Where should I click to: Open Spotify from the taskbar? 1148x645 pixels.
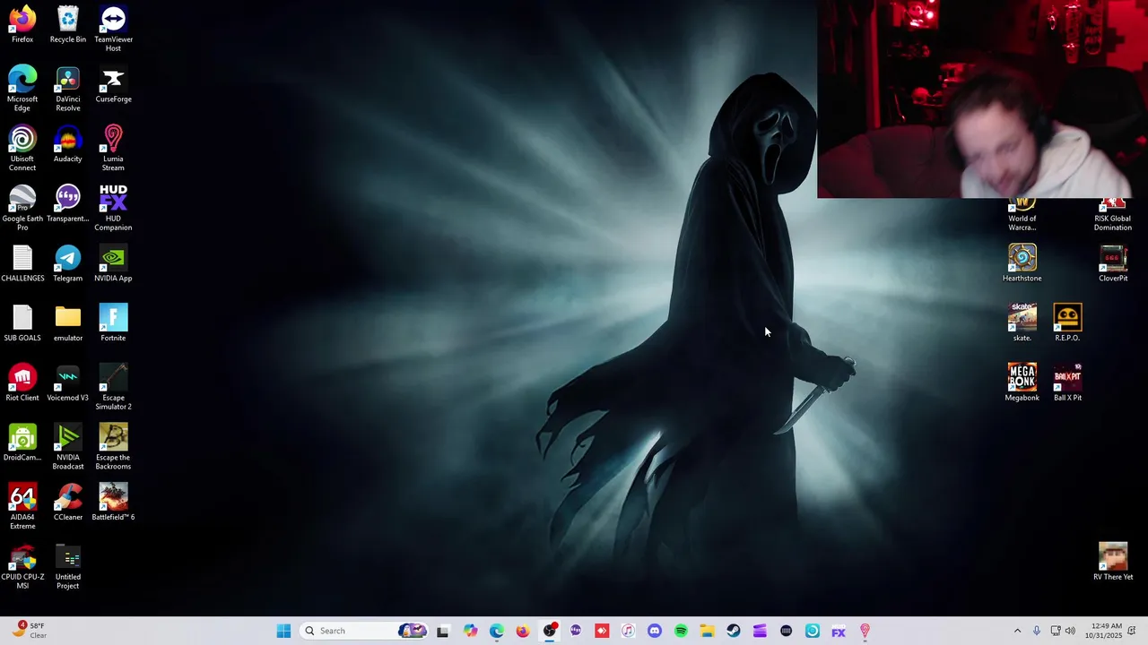[681, 631]
